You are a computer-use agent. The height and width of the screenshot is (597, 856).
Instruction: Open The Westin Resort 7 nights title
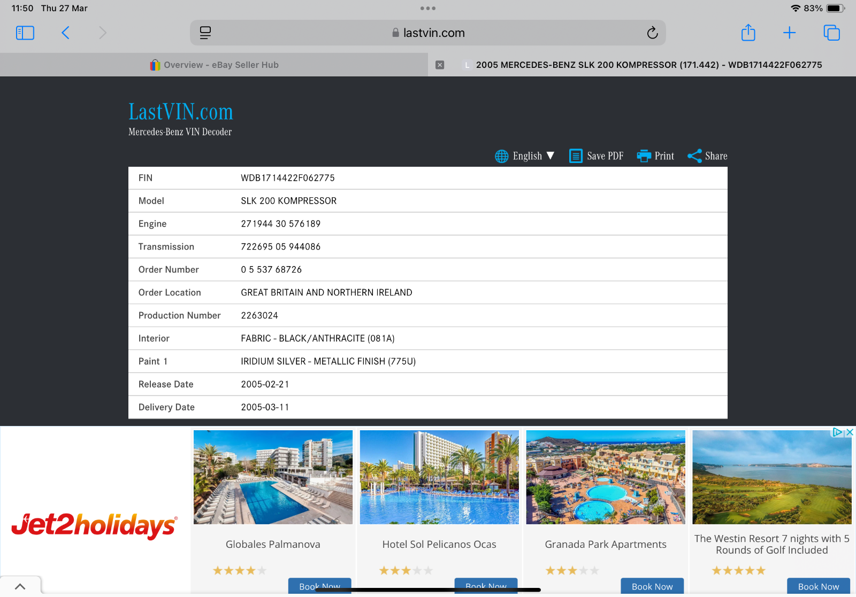click(x=772, y=545)
